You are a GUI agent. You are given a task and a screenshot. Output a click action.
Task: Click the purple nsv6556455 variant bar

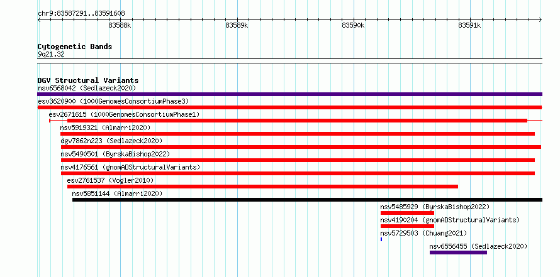point(458,253)
